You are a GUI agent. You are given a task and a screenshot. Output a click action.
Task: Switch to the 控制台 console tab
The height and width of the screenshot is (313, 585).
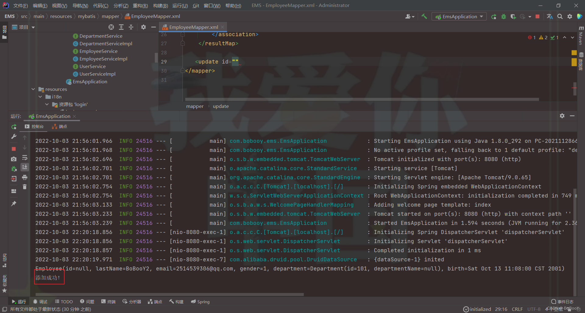[34, 126]
